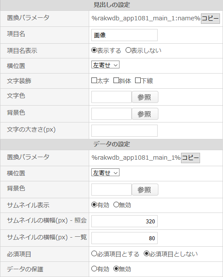The image size is (223, 277).
Task: Select 表示する radio button
Action: click(94, 50)
